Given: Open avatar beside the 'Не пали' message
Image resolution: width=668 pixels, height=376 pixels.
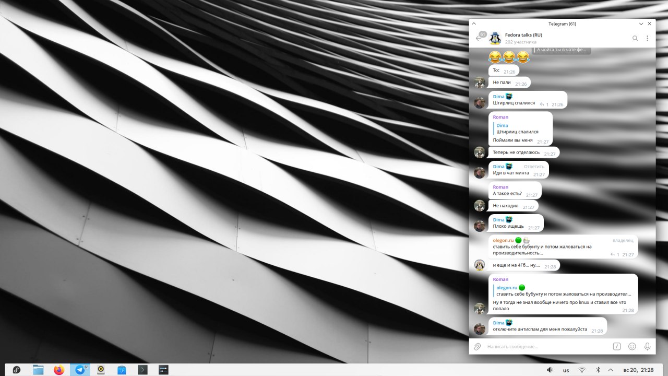Looking at the screenshot, I should [x=480, y=83].
